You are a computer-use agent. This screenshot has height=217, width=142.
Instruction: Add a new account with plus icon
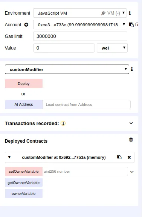click(26, 25)
